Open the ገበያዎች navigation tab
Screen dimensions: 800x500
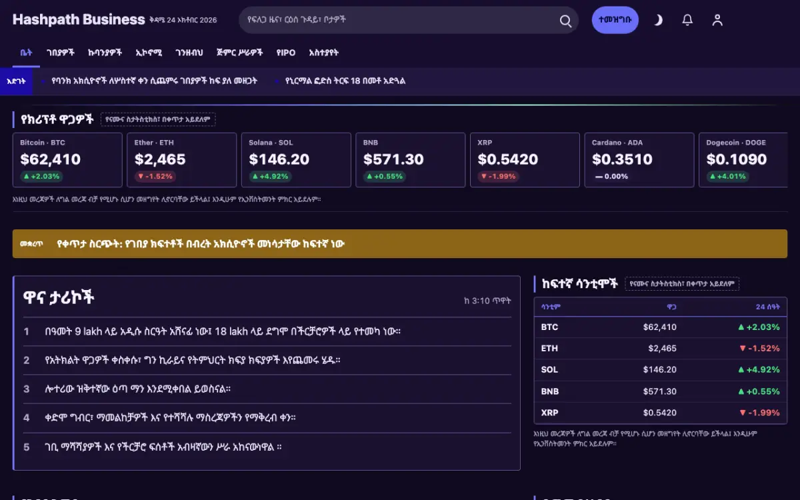coord(61,53)
